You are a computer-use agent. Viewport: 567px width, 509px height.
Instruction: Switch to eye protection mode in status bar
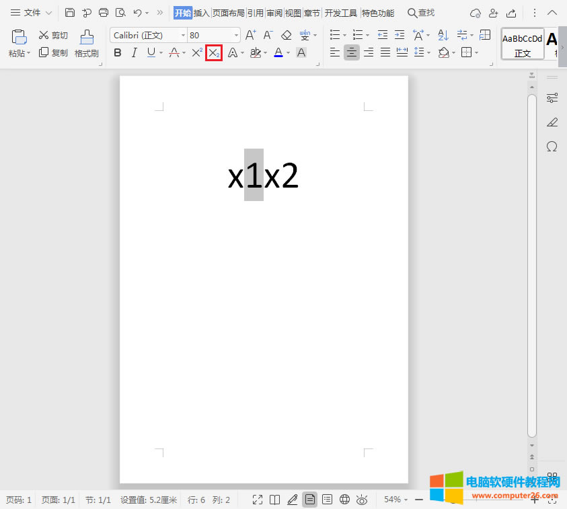pos(362,499)
